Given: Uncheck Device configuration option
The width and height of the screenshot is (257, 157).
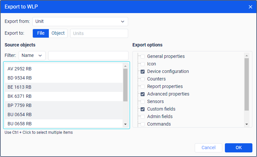Looking at the screenshot, I should [x=143, y=72].
